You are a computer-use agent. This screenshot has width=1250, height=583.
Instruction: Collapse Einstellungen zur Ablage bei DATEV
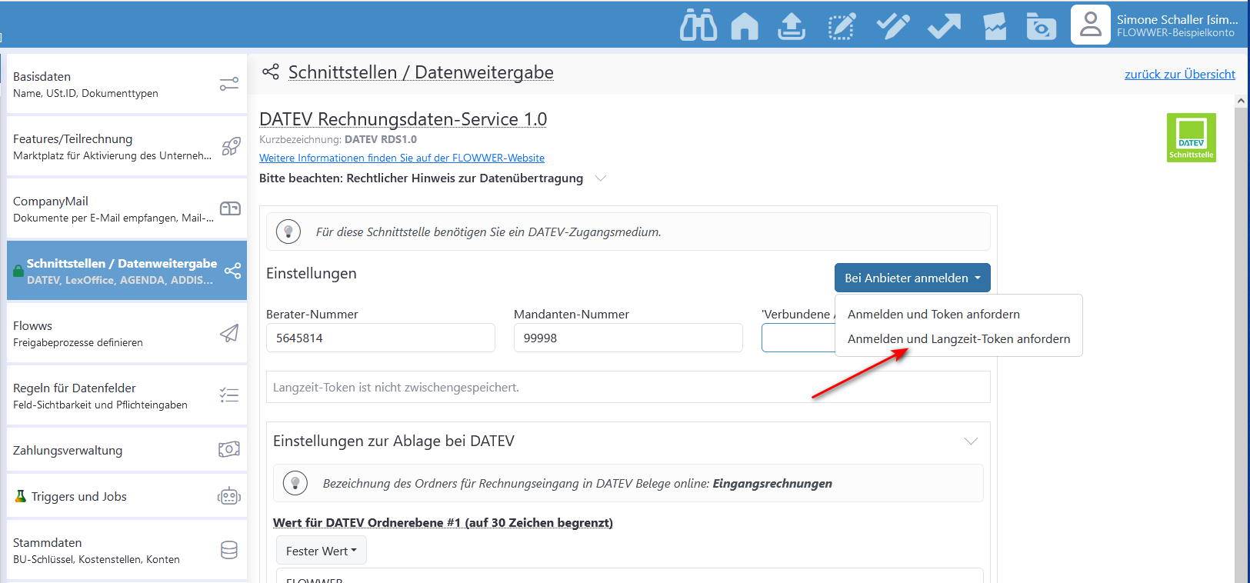point(971,441)
